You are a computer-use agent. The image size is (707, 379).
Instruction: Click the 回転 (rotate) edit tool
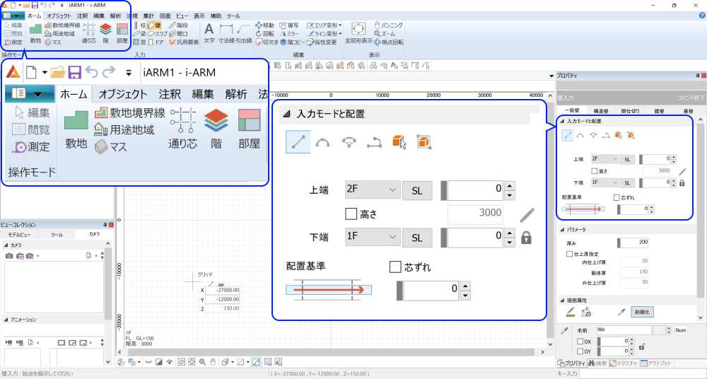(264, 34)
